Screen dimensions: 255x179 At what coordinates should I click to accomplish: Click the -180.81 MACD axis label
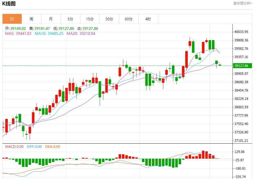pos(240,168)
